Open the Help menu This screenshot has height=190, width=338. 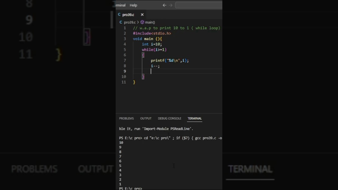(x=133, y=5)
